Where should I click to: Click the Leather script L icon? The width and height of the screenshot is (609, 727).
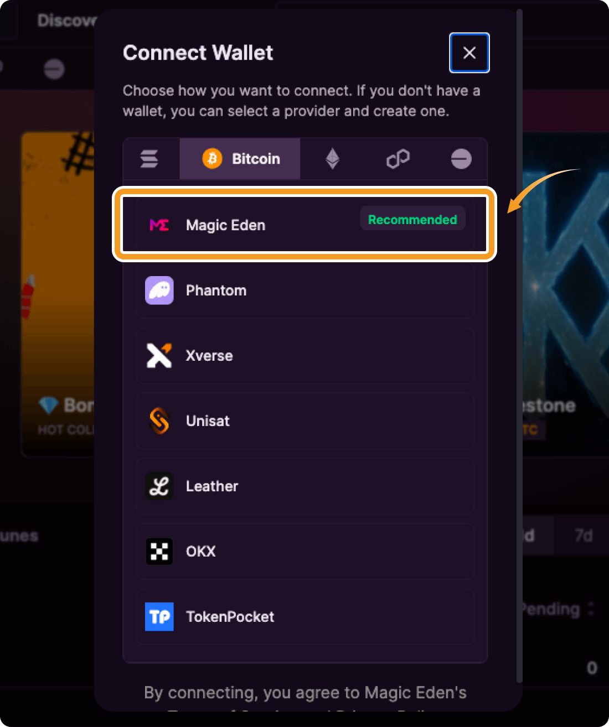[159, 486]
